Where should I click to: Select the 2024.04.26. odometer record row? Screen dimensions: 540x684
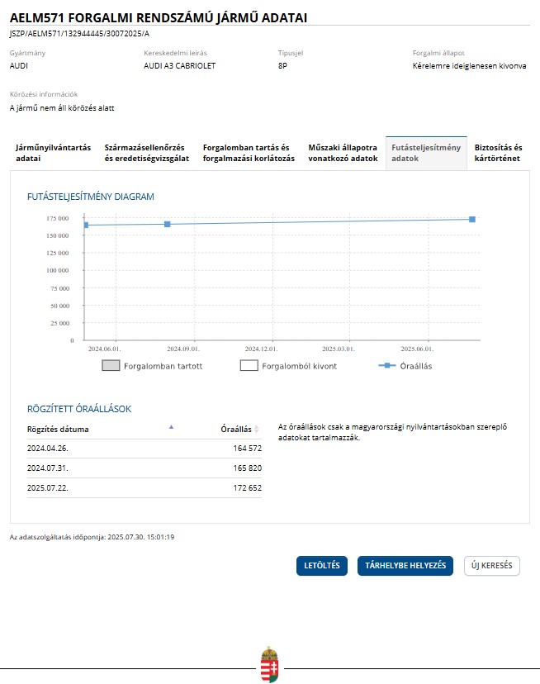coord(144,448)
